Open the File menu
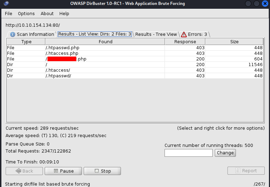Image resolution: width=270 pixels, height=187 pixels. pos(8,14)
